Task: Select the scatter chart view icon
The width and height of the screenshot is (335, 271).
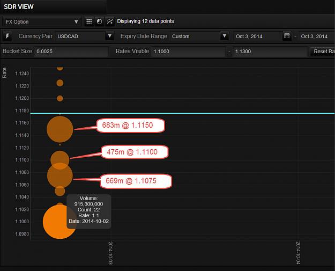Action: click(110, 21)
